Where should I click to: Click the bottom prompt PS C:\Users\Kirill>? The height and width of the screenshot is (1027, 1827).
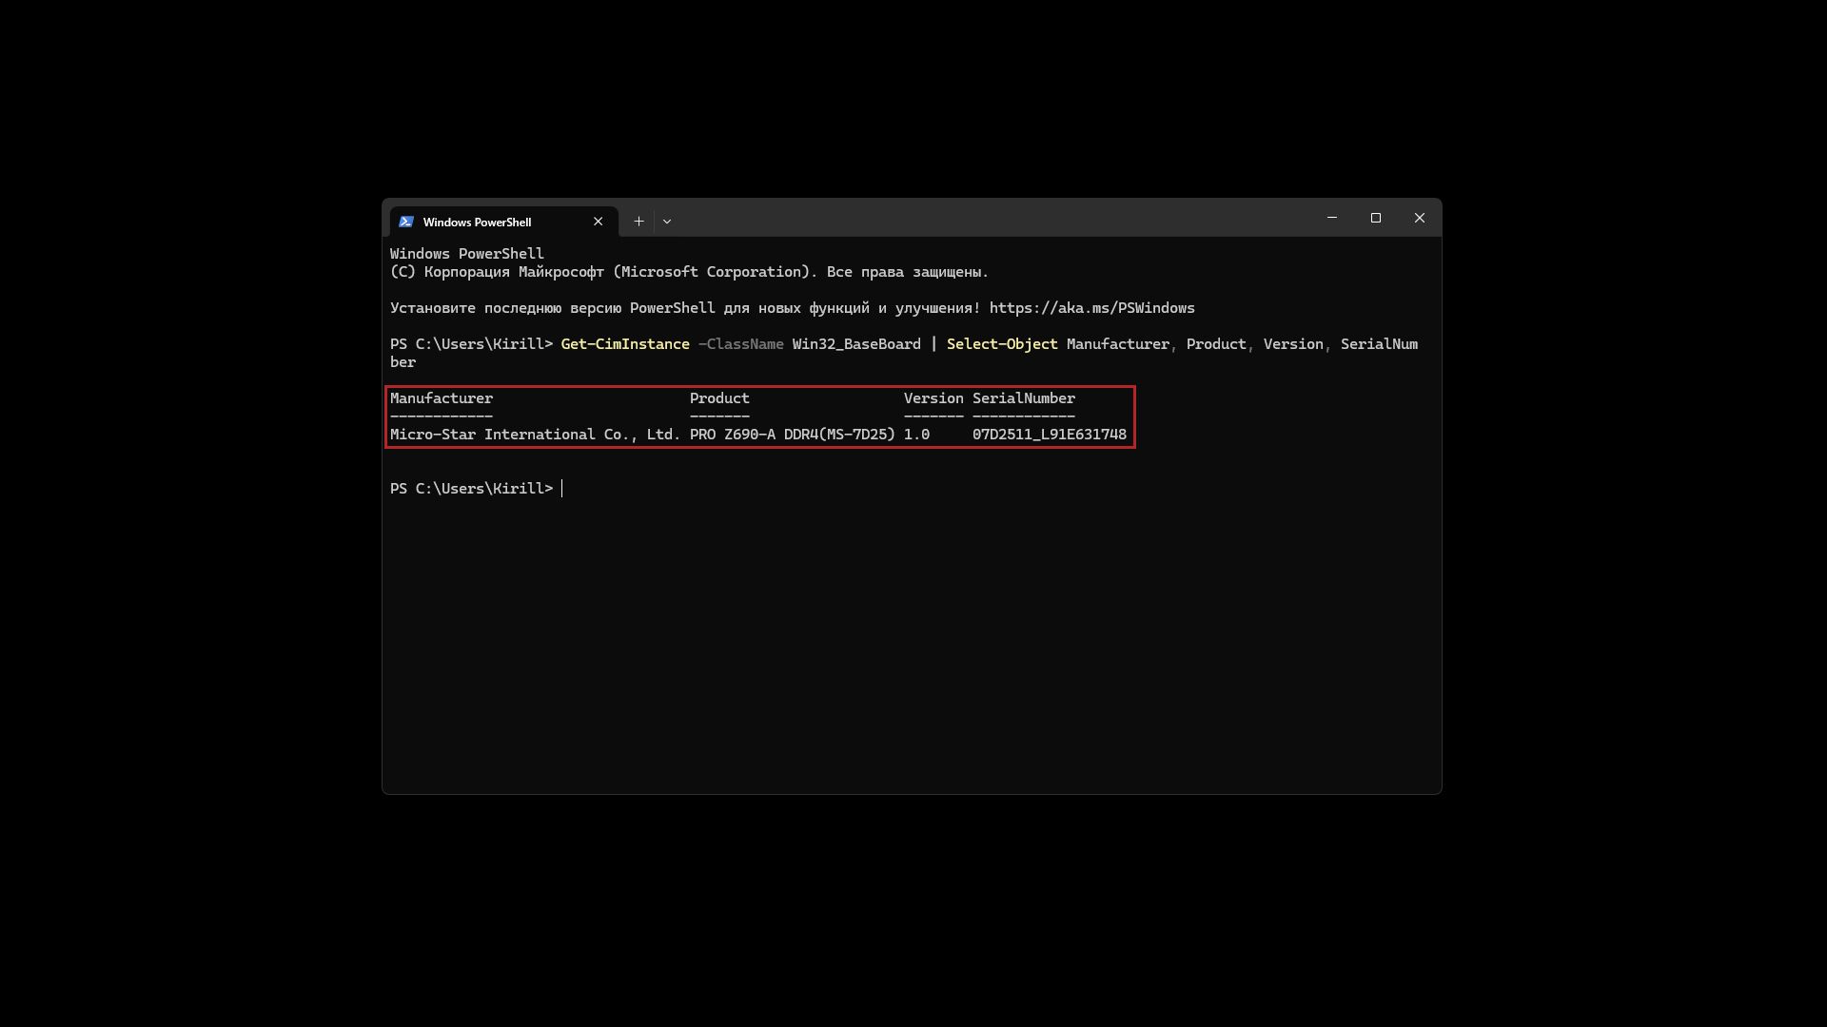point(471,489)
